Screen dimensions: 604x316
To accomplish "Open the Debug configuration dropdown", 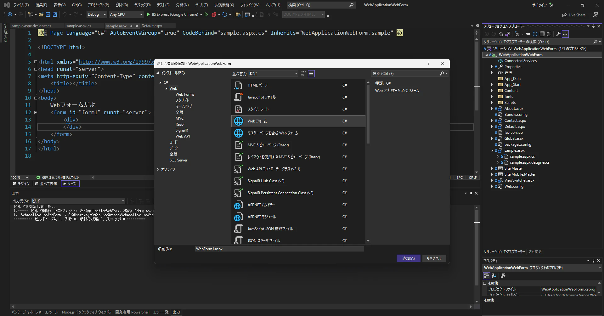I will coord(97,14).
